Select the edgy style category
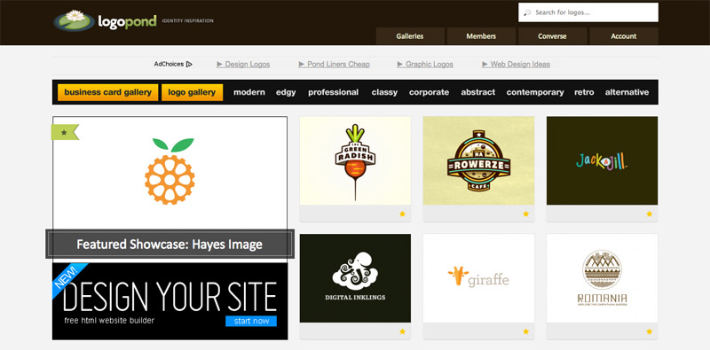The width and height of the screenshot is (710, 350). [286, 92]
